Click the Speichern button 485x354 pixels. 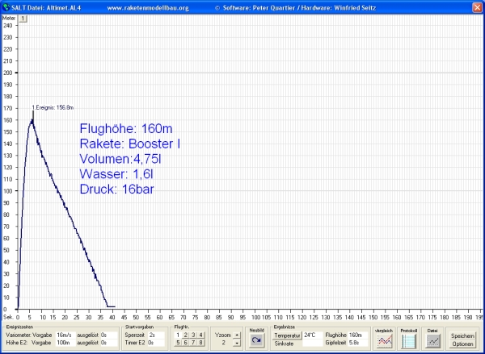coord(462,335)
